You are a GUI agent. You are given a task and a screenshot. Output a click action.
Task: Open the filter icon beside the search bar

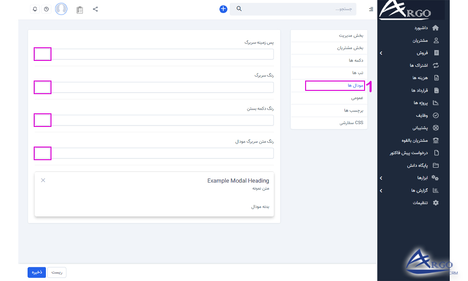click(371, 9)
